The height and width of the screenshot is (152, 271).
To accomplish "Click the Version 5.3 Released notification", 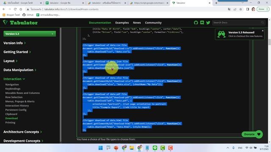I will point(240,34).
